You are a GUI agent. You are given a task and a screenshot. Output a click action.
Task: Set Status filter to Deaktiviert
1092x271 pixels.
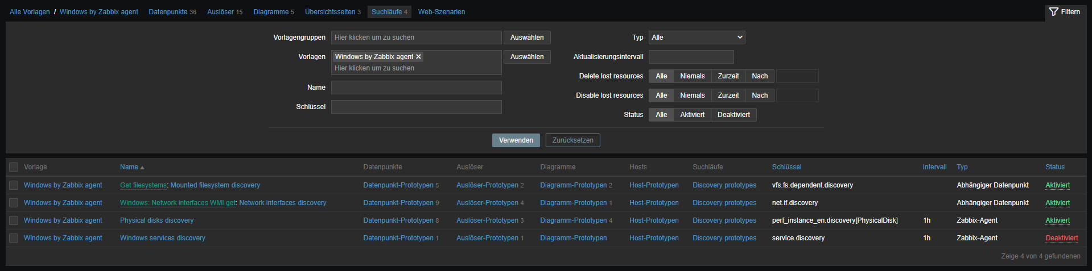point(733,115)
